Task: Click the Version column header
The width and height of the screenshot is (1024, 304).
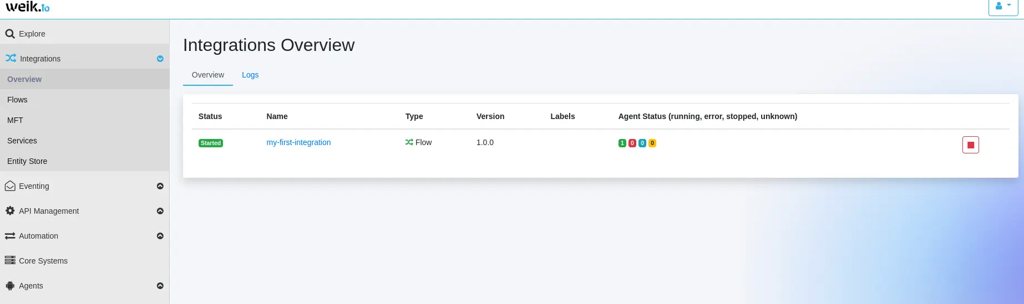Action: click(490, 116)
